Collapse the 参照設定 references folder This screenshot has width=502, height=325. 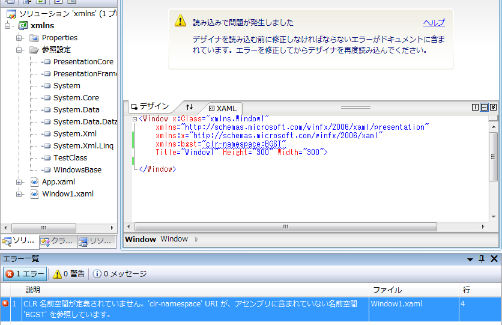point(19,50)
